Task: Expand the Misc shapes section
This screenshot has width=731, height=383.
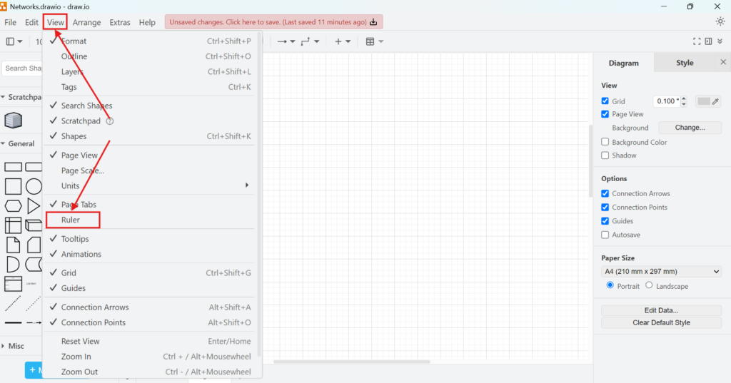Action: (16, 346)
